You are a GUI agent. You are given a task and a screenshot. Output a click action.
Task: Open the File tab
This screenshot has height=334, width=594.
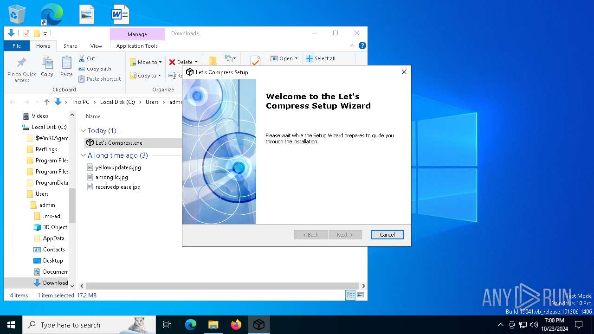[x=17, y=46]
